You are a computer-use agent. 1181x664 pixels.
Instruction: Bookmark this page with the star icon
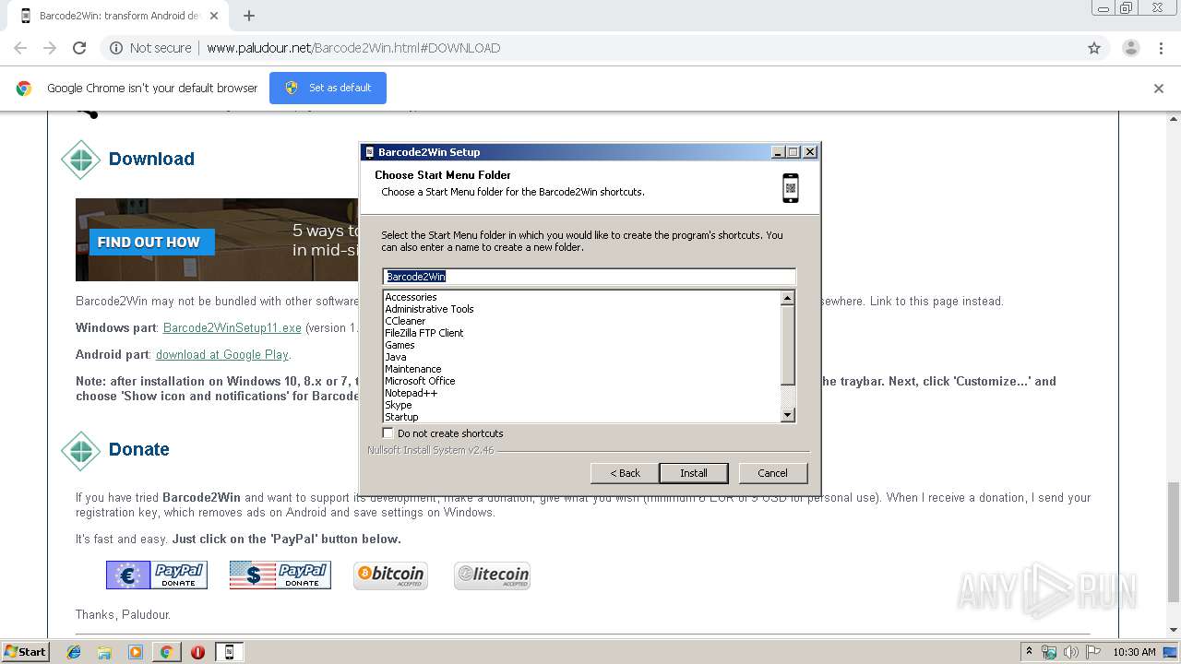point(1094,48)
